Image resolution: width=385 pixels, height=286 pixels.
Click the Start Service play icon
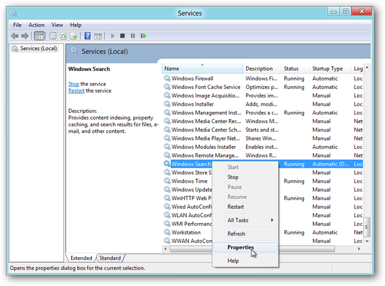pyautogui.click(x=112, y=36)
